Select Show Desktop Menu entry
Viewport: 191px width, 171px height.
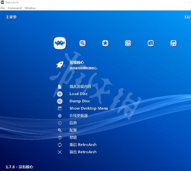(89, 109)
